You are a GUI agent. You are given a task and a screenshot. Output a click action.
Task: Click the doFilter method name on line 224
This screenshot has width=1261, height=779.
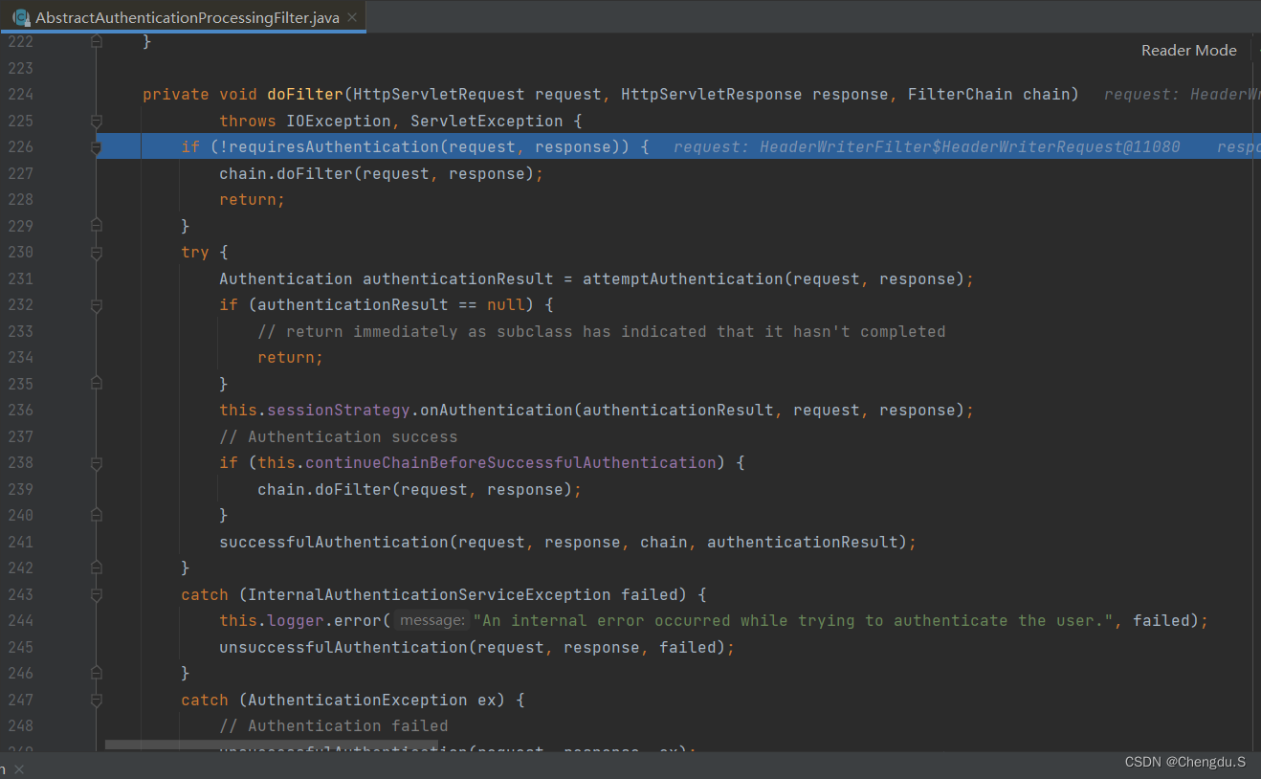click(305, 94)
